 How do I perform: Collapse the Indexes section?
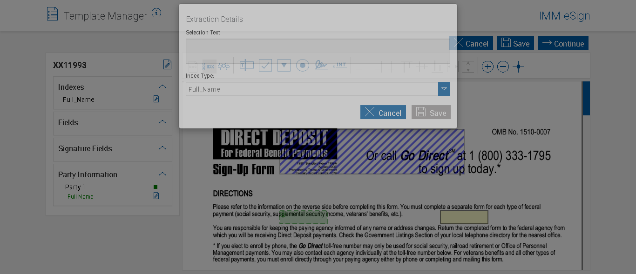162,87
